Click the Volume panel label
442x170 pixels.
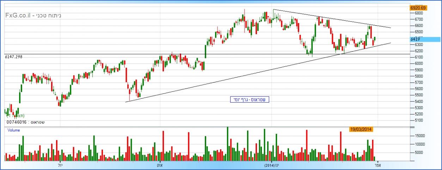pyautogui.click(x=14, y=130)
